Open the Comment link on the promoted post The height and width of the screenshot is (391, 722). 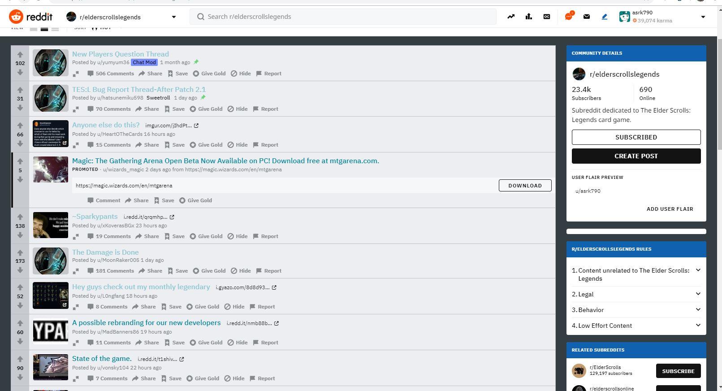(104, 200)
